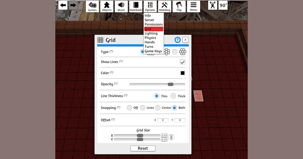Select Lighting from the Options menu

click(151, 33)
